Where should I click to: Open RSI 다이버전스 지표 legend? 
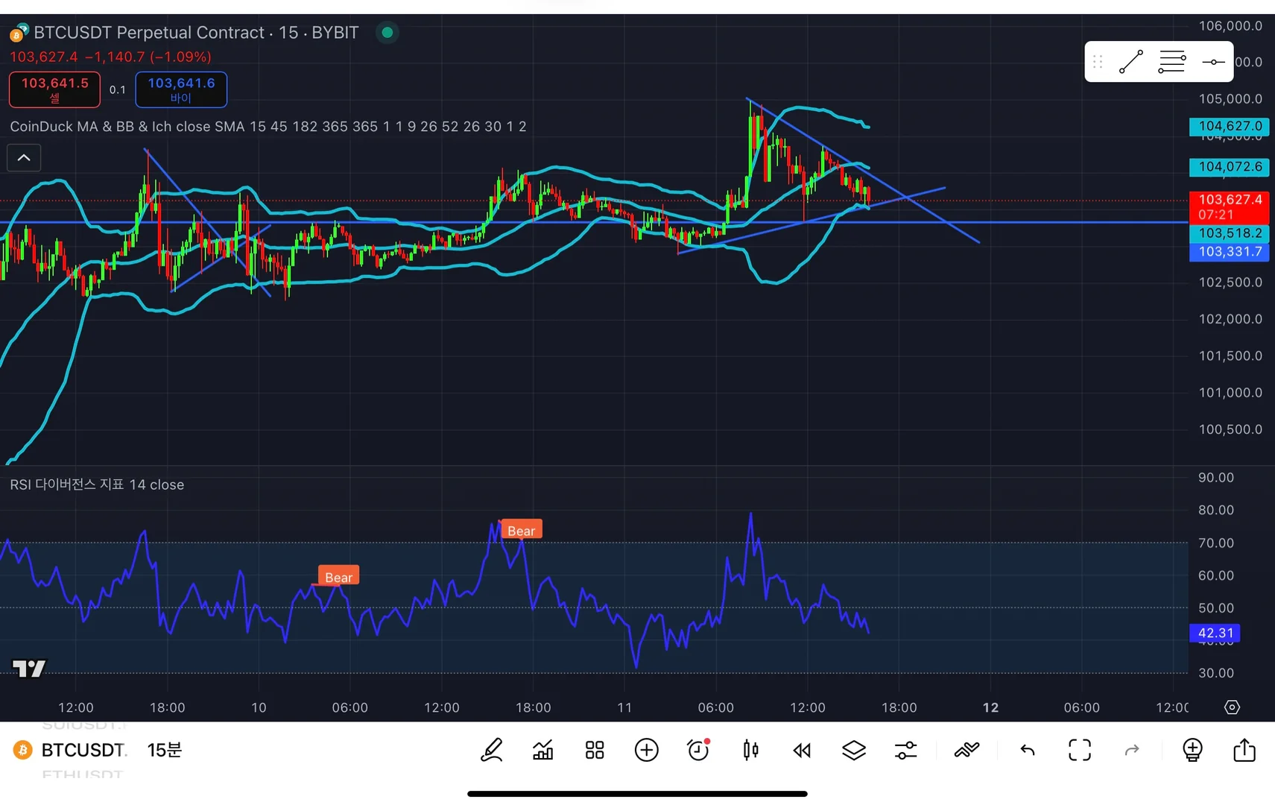[97, 484]
